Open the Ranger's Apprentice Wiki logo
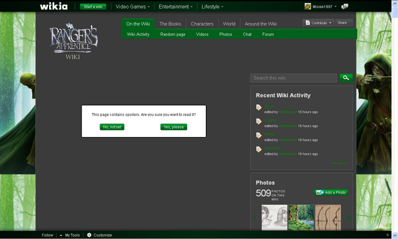Image resolution: width=398 pixels, height=239 pixels. [73, 42]
